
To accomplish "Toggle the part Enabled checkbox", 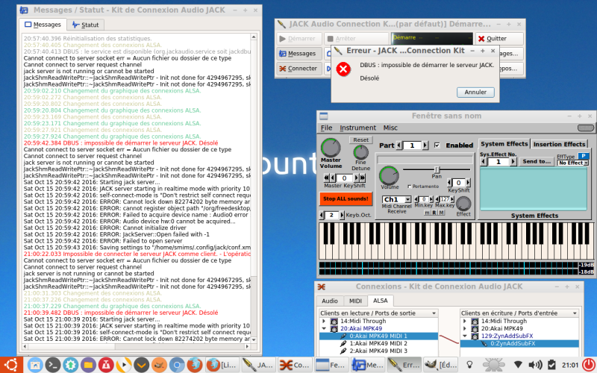I will click(x=437, y=145).
